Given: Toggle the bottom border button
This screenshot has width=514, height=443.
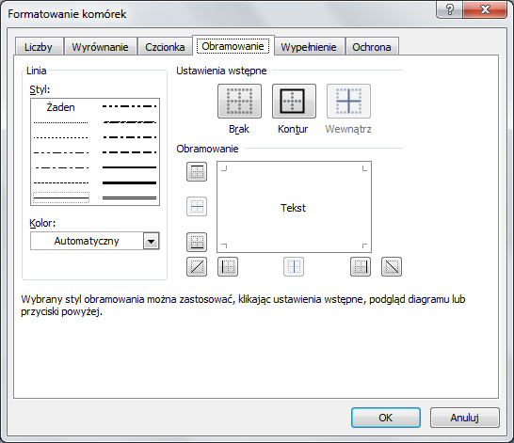Looking at the screenshot, I should pyautogui.click(x=197, y=242).
